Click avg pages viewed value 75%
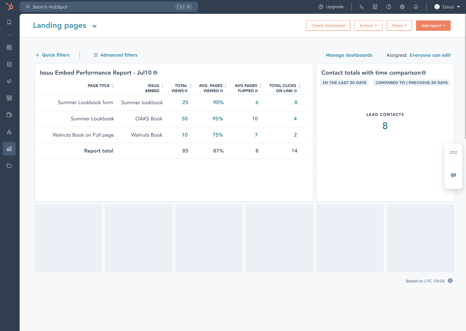Viewport: 466px width, 331px height. coord(218,135)
